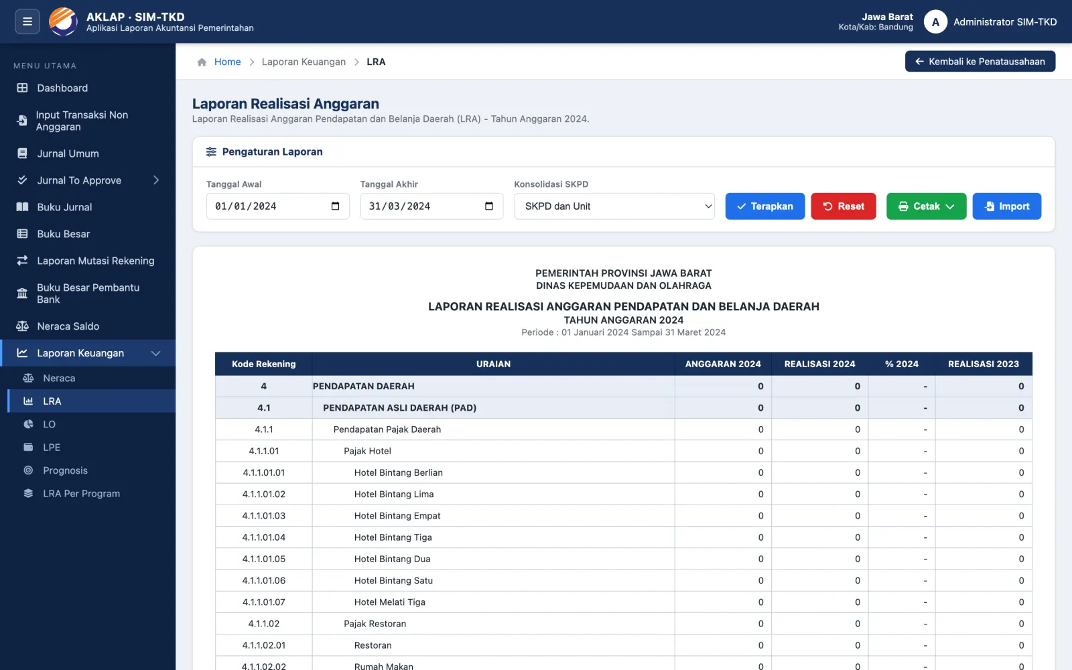Click the Terapkan apply button
Screen dimensions: 1072x670
pyautogui.click(x=765, y=206)
